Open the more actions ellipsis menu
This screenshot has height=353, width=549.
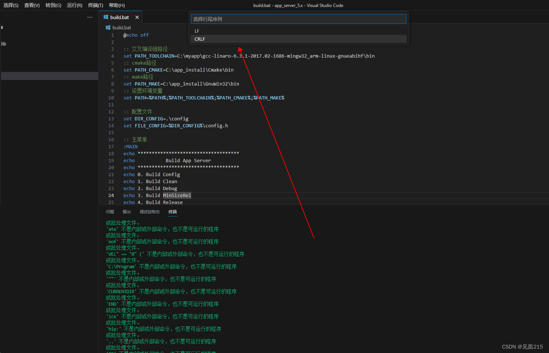[x=90, y=17]
